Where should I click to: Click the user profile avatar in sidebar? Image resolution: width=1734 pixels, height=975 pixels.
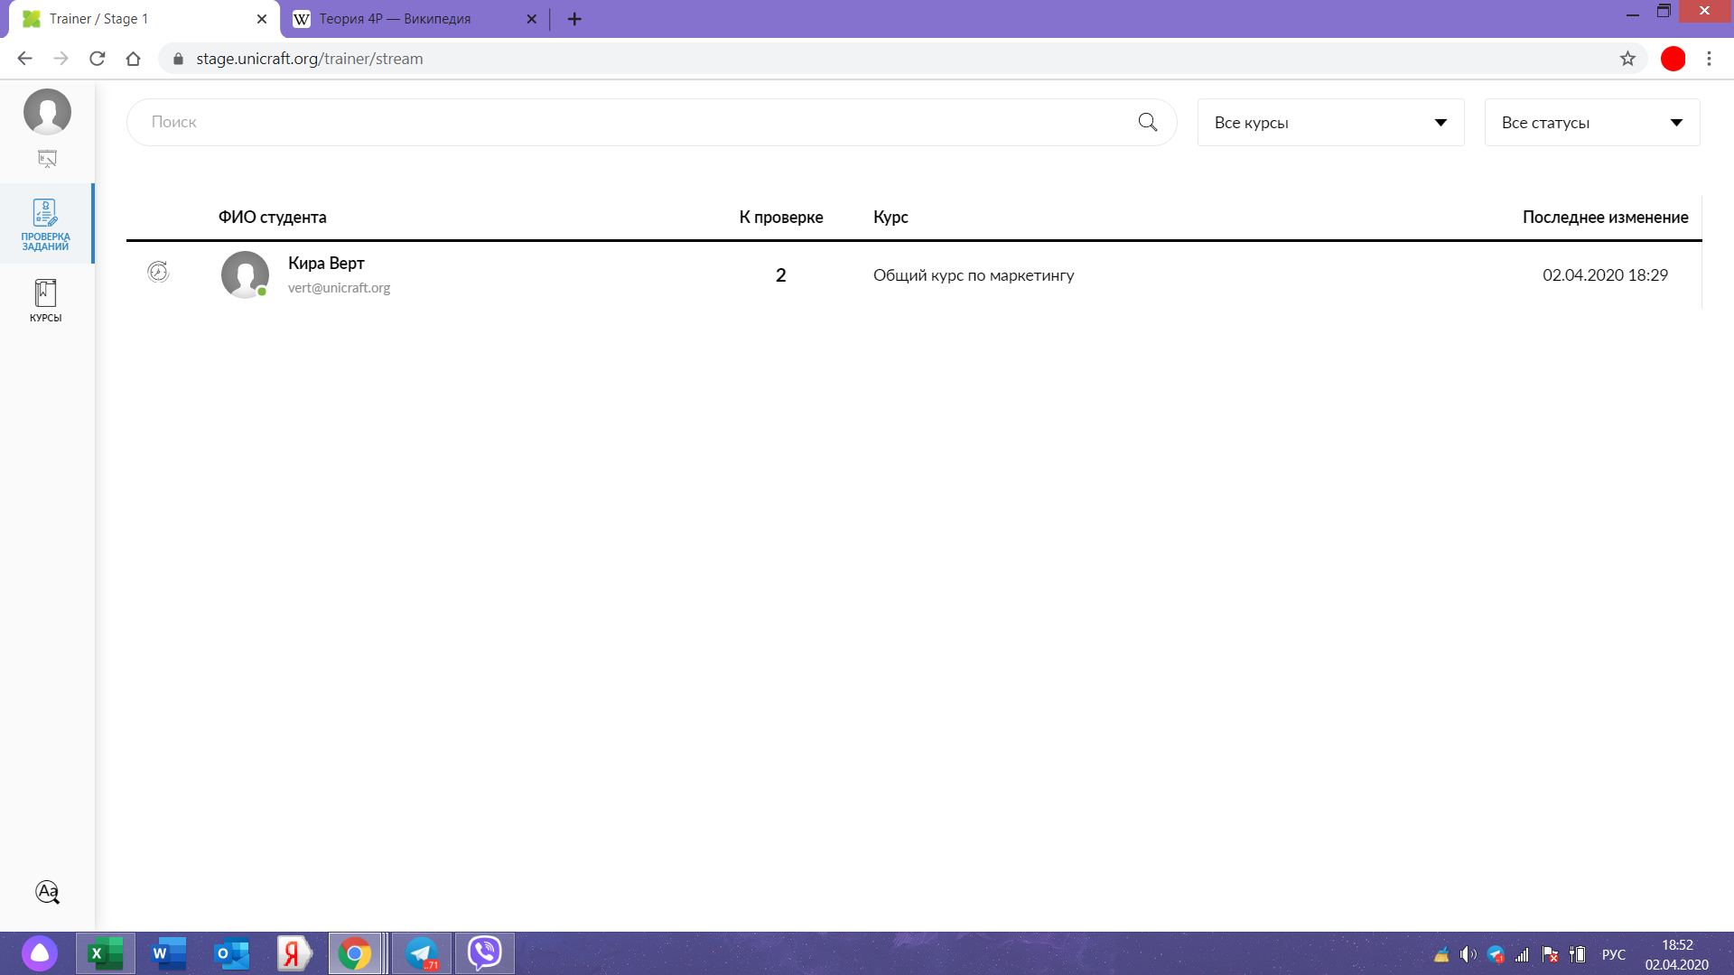[47, 112]
